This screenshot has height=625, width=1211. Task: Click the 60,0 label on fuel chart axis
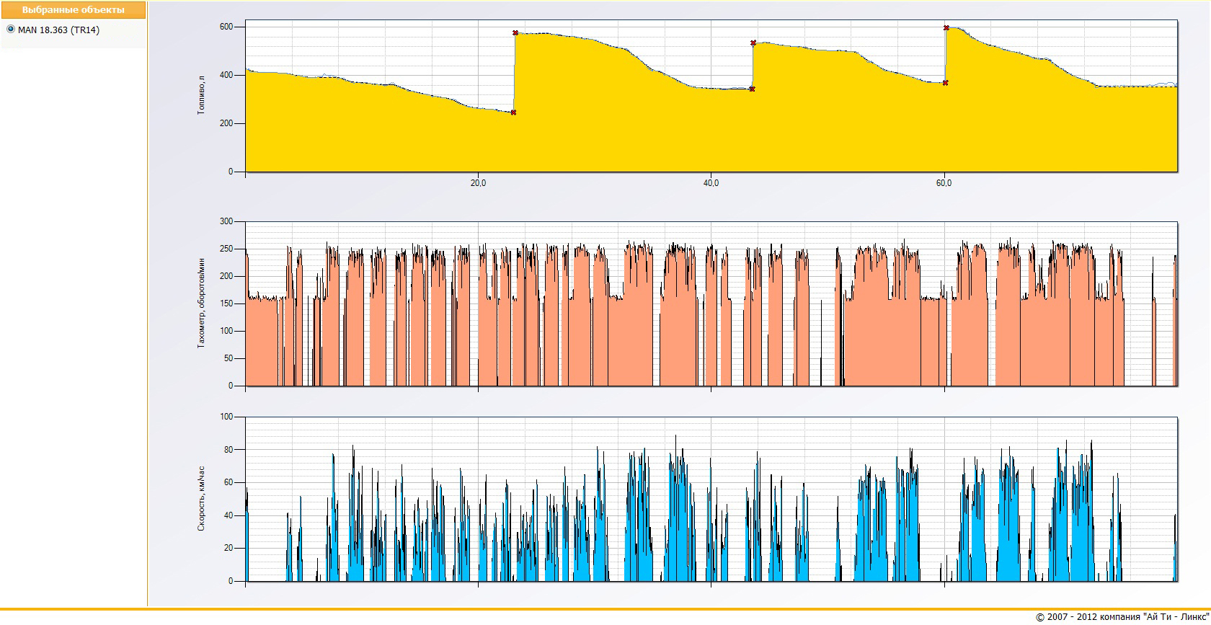pyautogui.click(x=944, y=183)
